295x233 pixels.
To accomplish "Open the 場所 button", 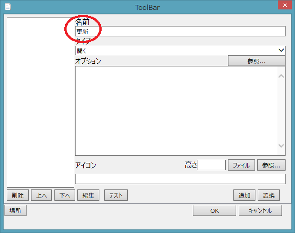I will [15, 211].
